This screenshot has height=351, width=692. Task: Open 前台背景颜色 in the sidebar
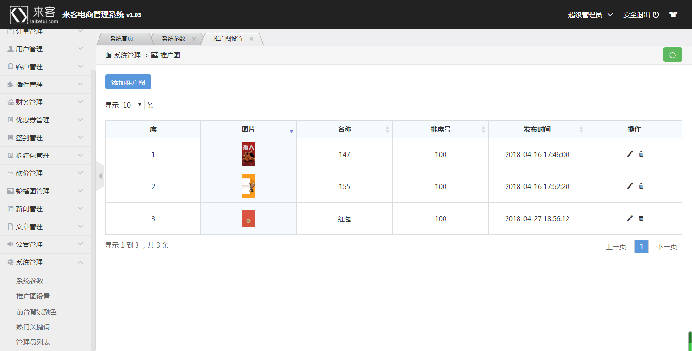37,312
